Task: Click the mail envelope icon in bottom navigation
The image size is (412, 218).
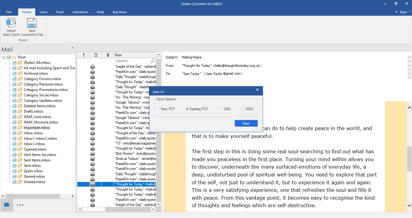Action: tap(7, 205)
